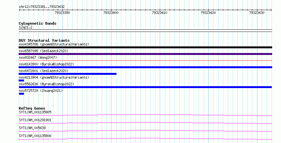This screenshot has width=281, height=143.
Task: Click the black nsv4345788 variant bar
Action: coord(145,47)
